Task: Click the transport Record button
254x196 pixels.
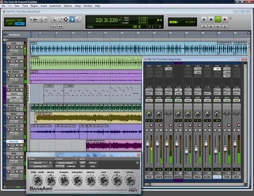Action: click(225, 19)
